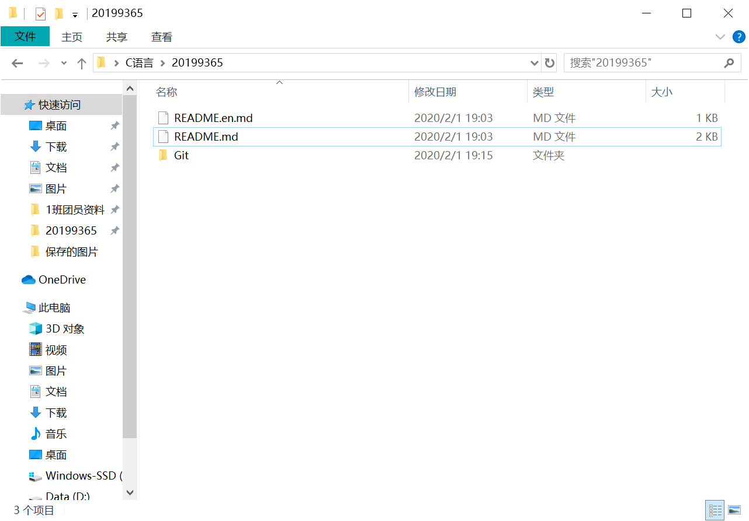Image resolution: width=749 pixels, height=521 pixels.
Task: Click 20199365 in the address breadcrumb
Action: tap(197, 62)
